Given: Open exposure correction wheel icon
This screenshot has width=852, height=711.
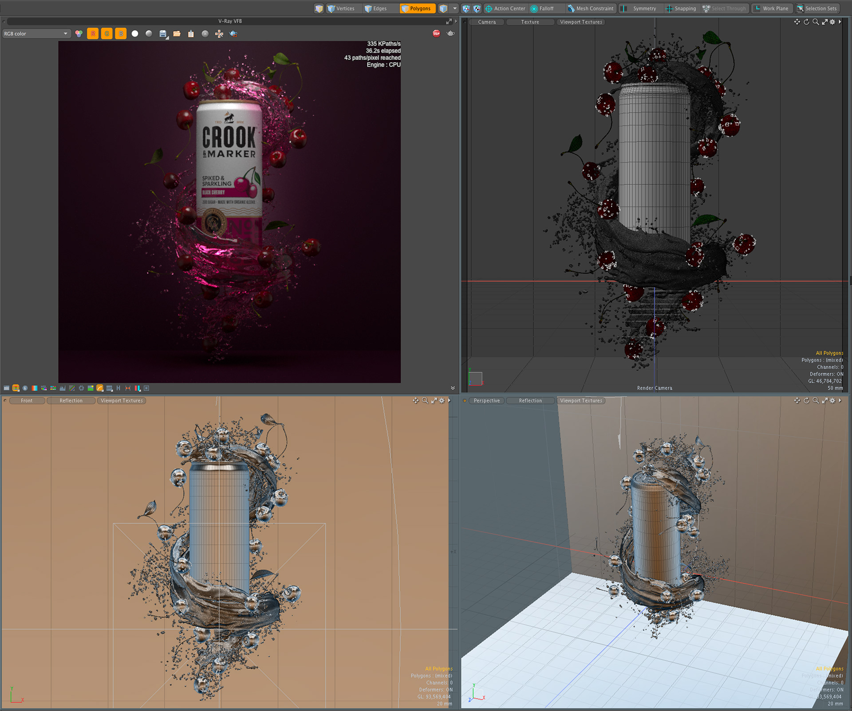Looking at the screenshot, I should (81, 388).
